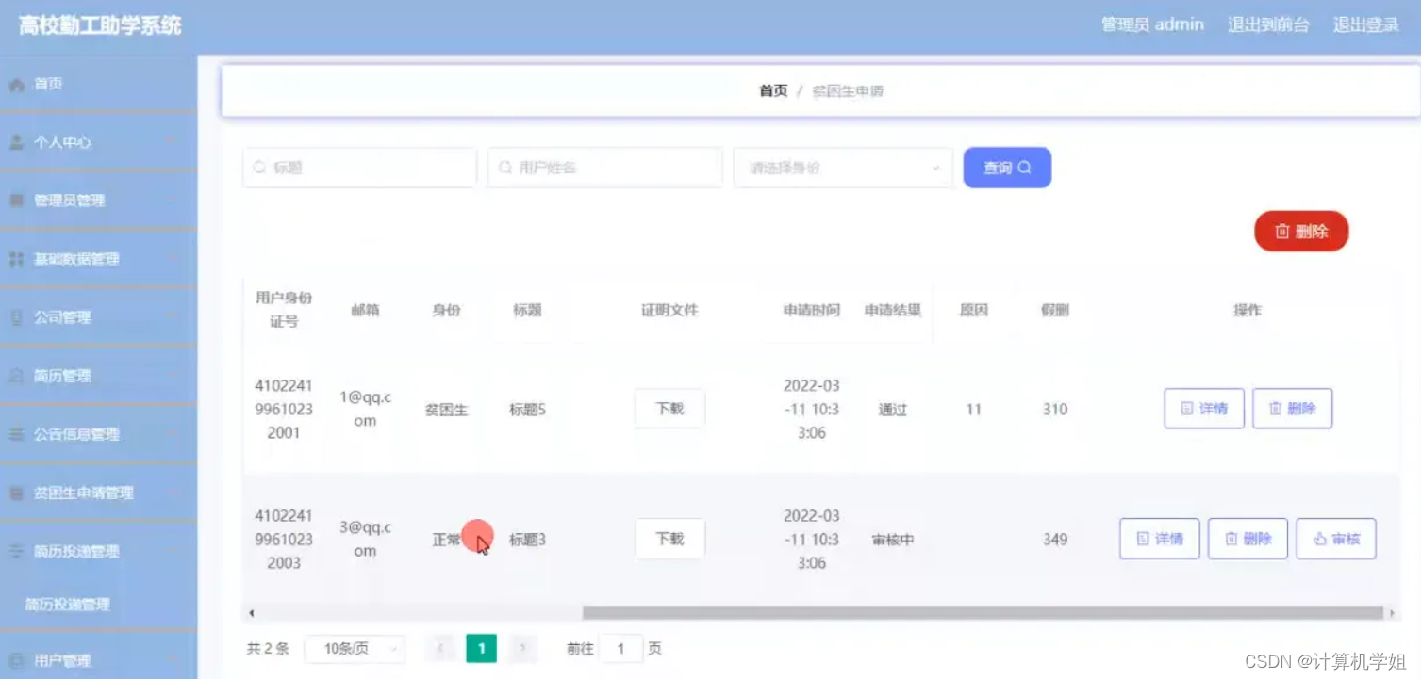Click the 审核中 result cell

pos(893,540)
